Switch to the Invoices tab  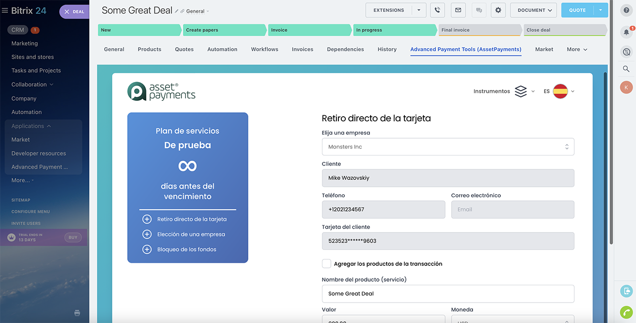(x=302, y=49)
